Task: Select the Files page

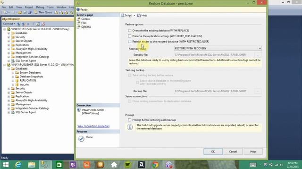Action: [84, 23]
